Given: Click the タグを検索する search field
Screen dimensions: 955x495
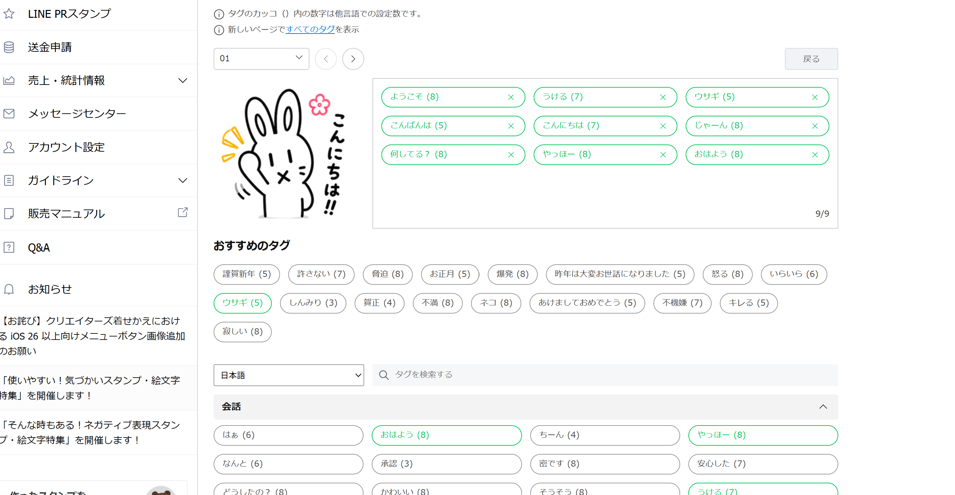Looking at the screenshot, I should (605, 375).
